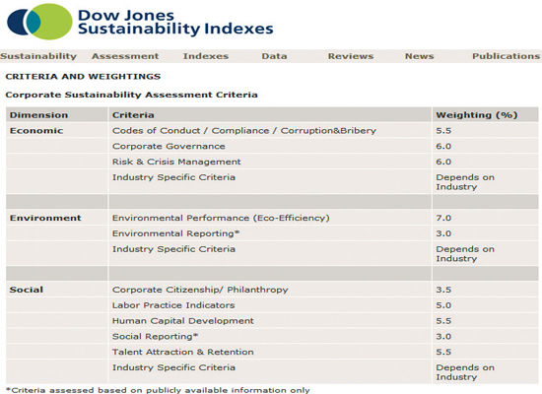Go to the Indexes navigation item
The image size is (542, 394).
(206, 56)
